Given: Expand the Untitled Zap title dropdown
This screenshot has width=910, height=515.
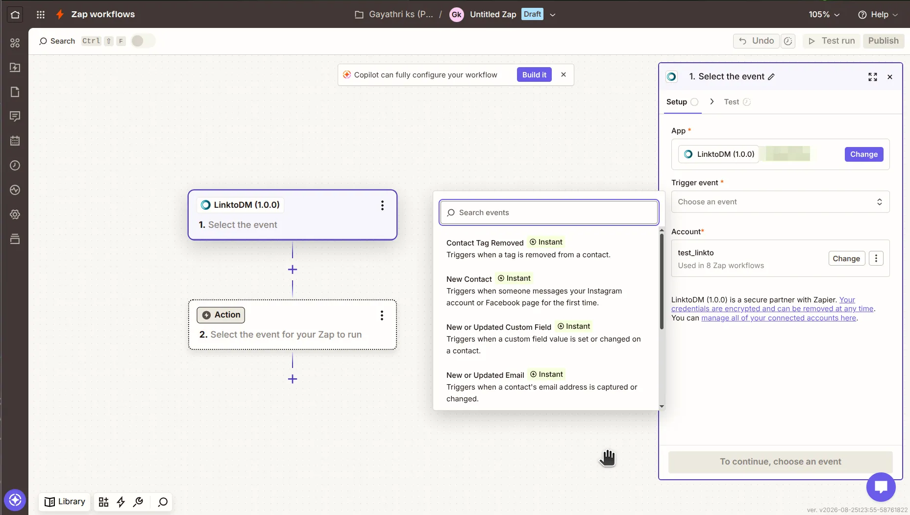Looking at the screenshot, I should tap(553, 15).
